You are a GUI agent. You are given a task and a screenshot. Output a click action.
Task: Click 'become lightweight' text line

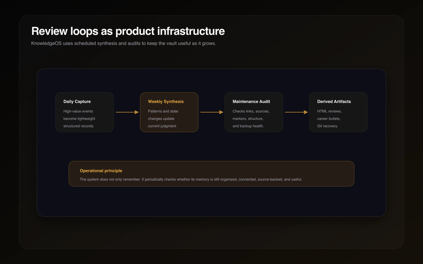click(x=79, y=119)
